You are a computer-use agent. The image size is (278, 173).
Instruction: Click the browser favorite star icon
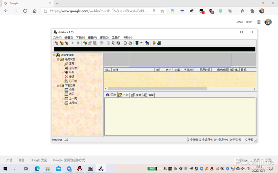coord(162,11)
